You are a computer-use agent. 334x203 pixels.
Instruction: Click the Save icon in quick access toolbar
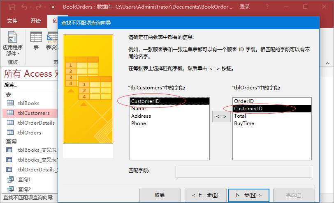(x=12, y=7)
